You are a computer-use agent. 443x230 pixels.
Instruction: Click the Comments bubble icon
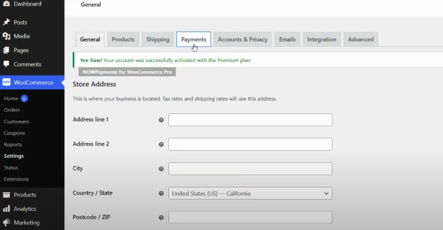pos(6,64)
